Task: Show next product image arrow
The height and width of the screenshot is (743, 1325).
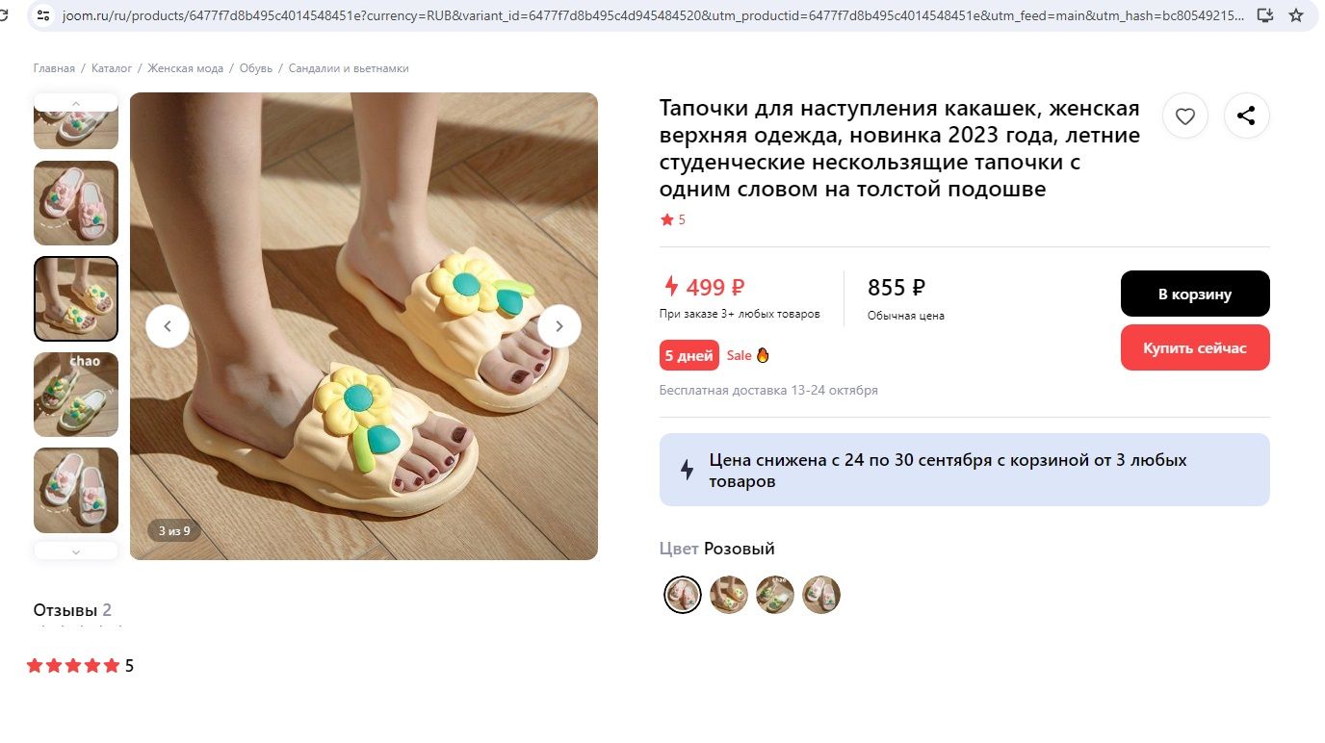Action: click(x=559, y=326)
